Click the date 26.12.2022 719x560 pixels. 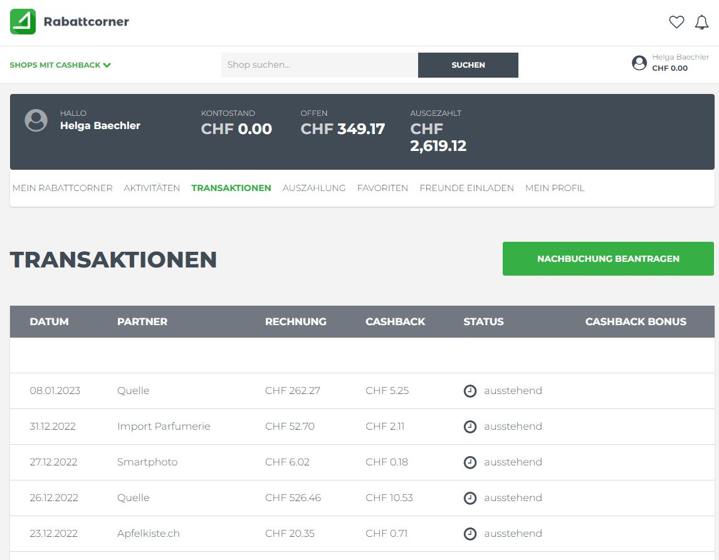[54, 498]
